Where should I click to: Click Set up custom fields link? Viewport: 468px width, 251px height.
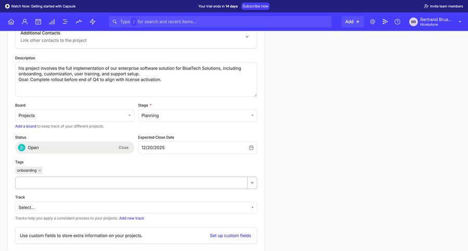coord(230,235)
